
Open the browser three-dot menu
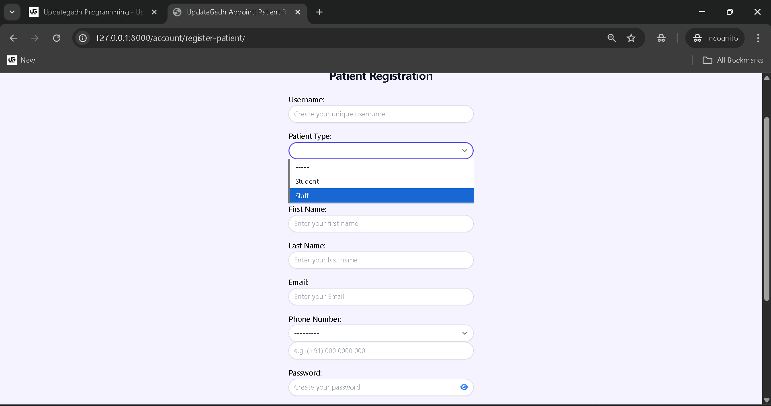click(x=758, y=38)
